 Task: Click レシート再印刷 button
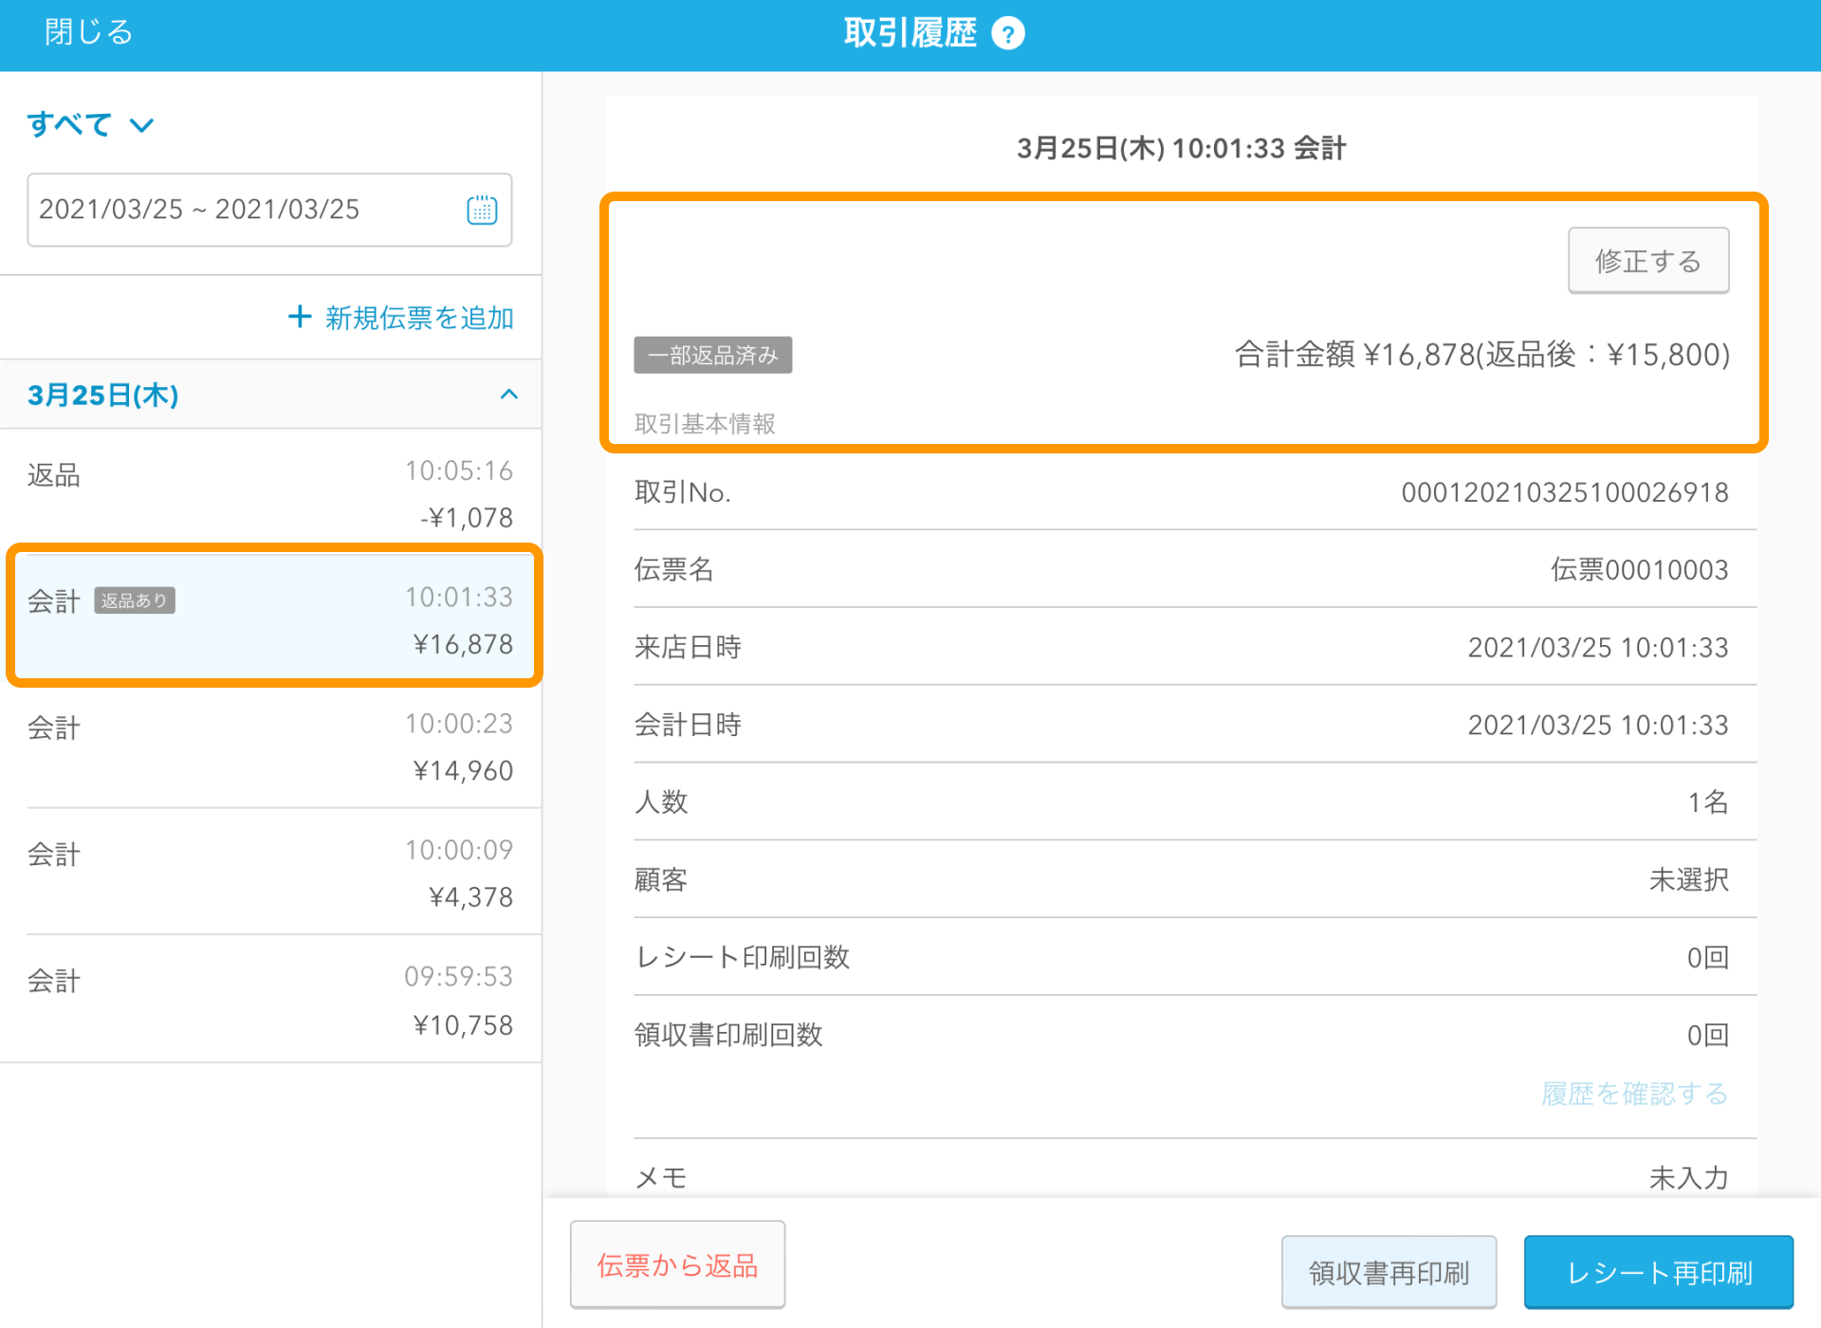pyautogui.click(x=1658, y=1272)
